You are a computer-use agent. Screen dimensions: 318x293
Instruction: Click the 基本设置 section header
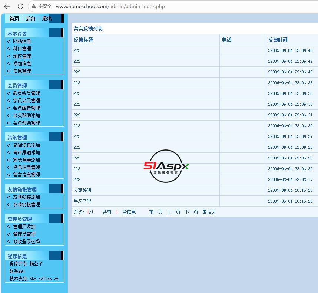(17, 34)
